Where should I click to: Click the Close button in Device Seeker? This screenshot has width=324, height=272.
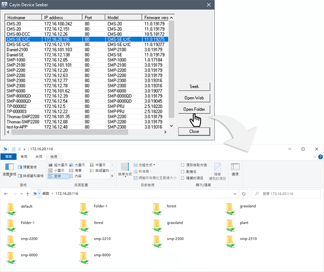click(194, 132)
